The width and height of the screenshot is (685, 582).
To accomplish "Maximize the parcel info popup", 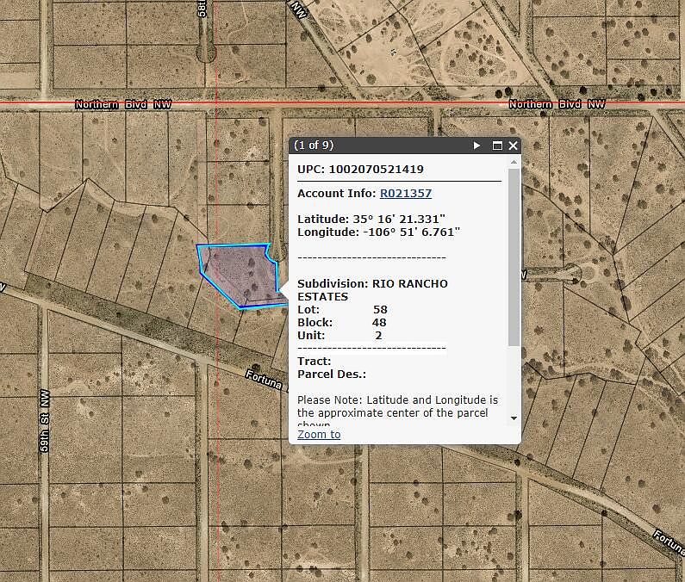I will tap(497, 145).
